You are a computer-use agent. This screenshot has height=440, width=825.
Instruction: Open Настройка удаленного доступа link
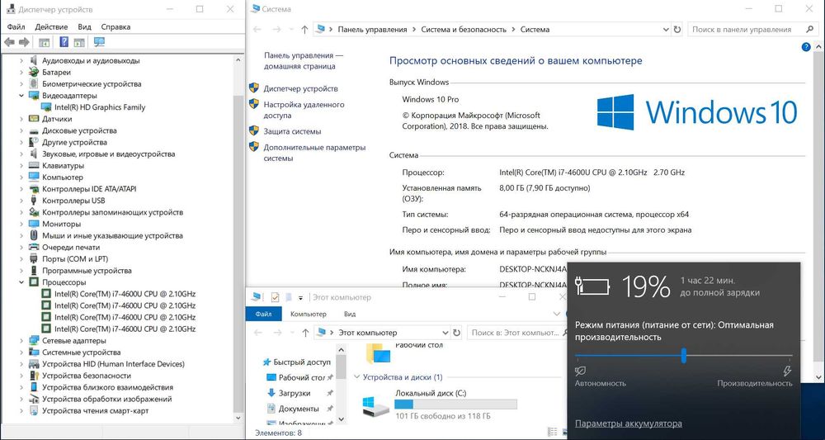click(304, 110)
